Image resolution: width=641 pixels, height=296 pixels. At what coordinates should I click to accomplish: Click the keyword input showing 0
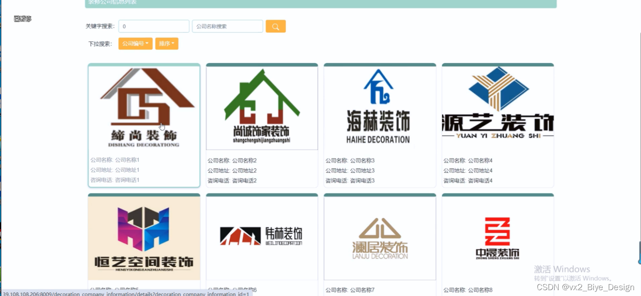click(x=154, y=27)
